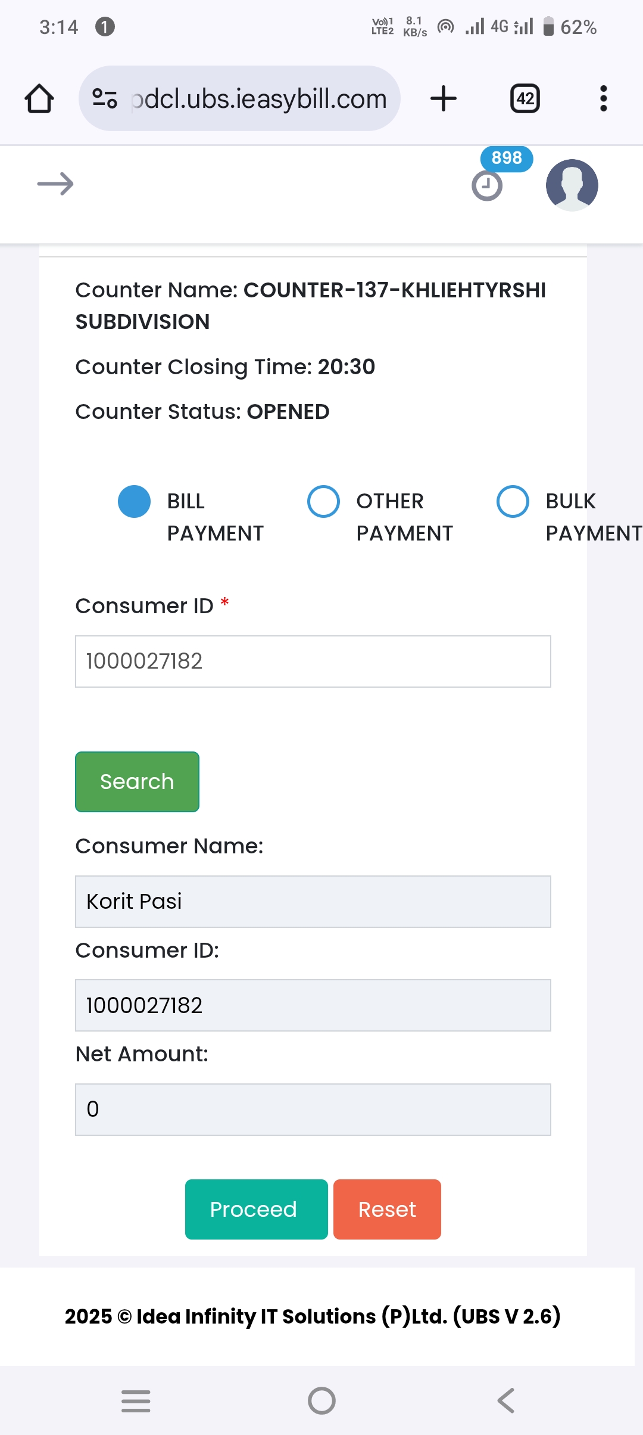Open user profile avatar menu
Viewport: 643px width, 1435px height.
[x=572, y=185]
